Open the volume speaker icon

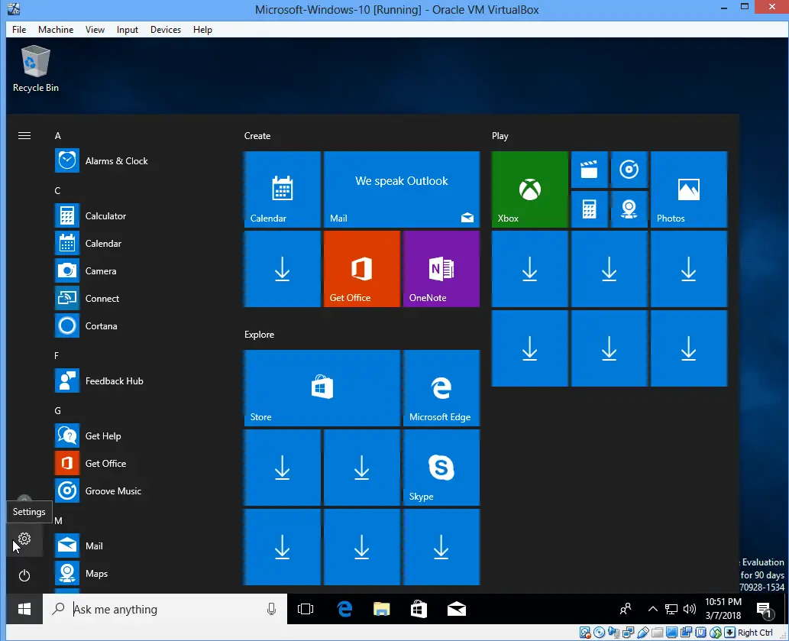[690, 610]
